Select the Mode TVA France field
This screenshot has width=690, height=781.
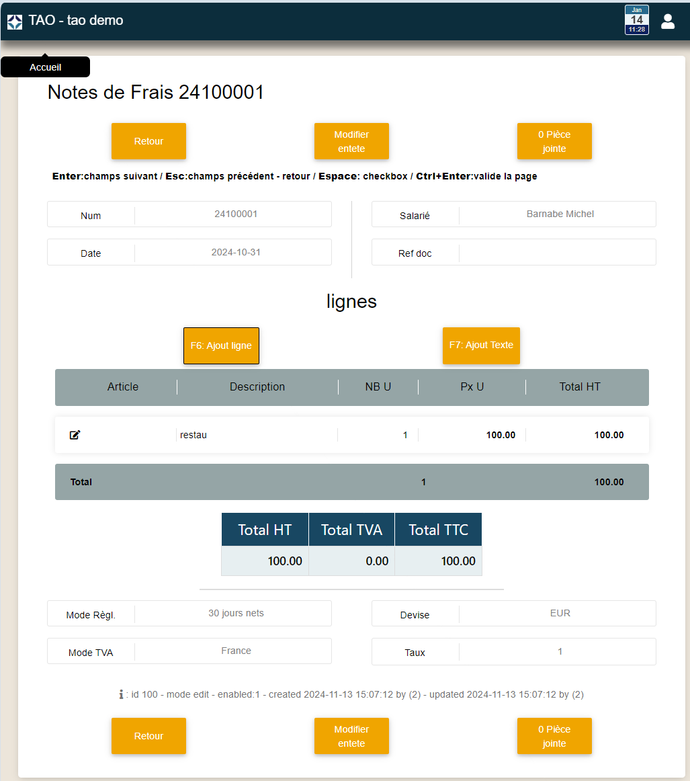[x=235, y=651]
